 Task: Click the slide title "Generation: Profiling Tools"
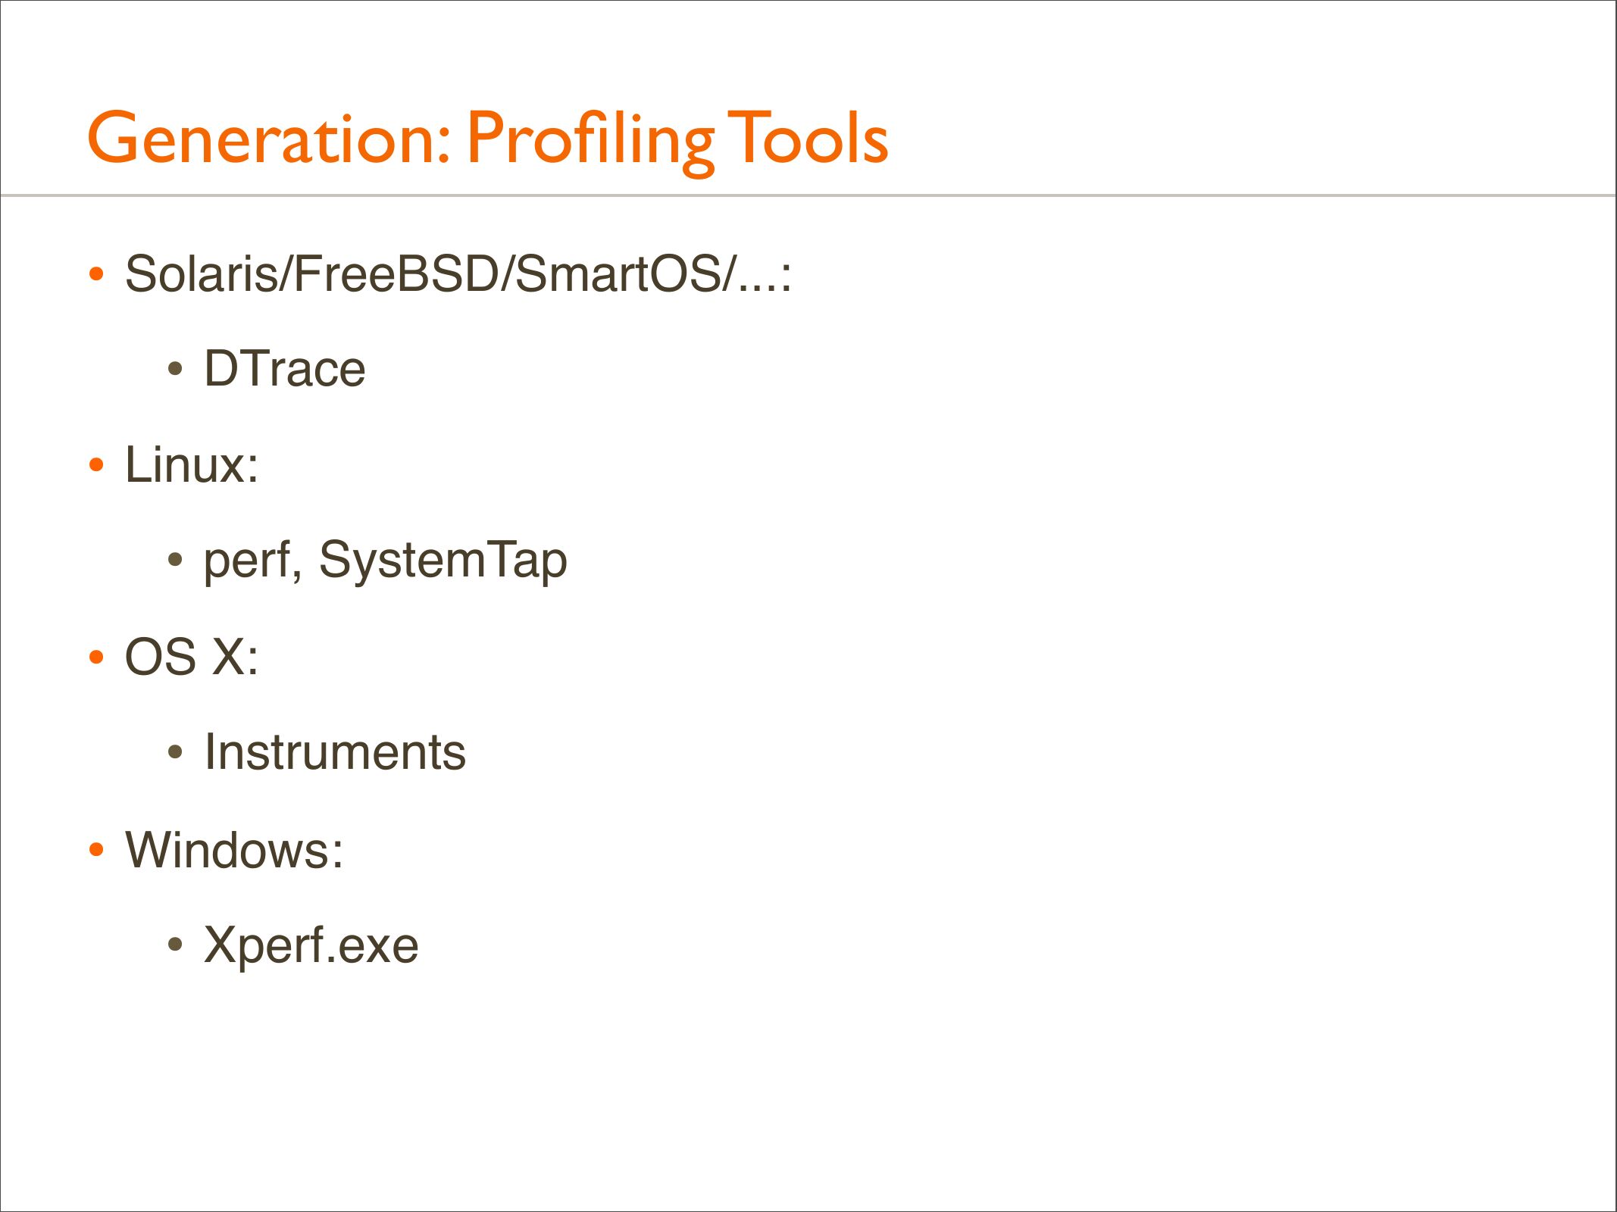pos(487,139)
